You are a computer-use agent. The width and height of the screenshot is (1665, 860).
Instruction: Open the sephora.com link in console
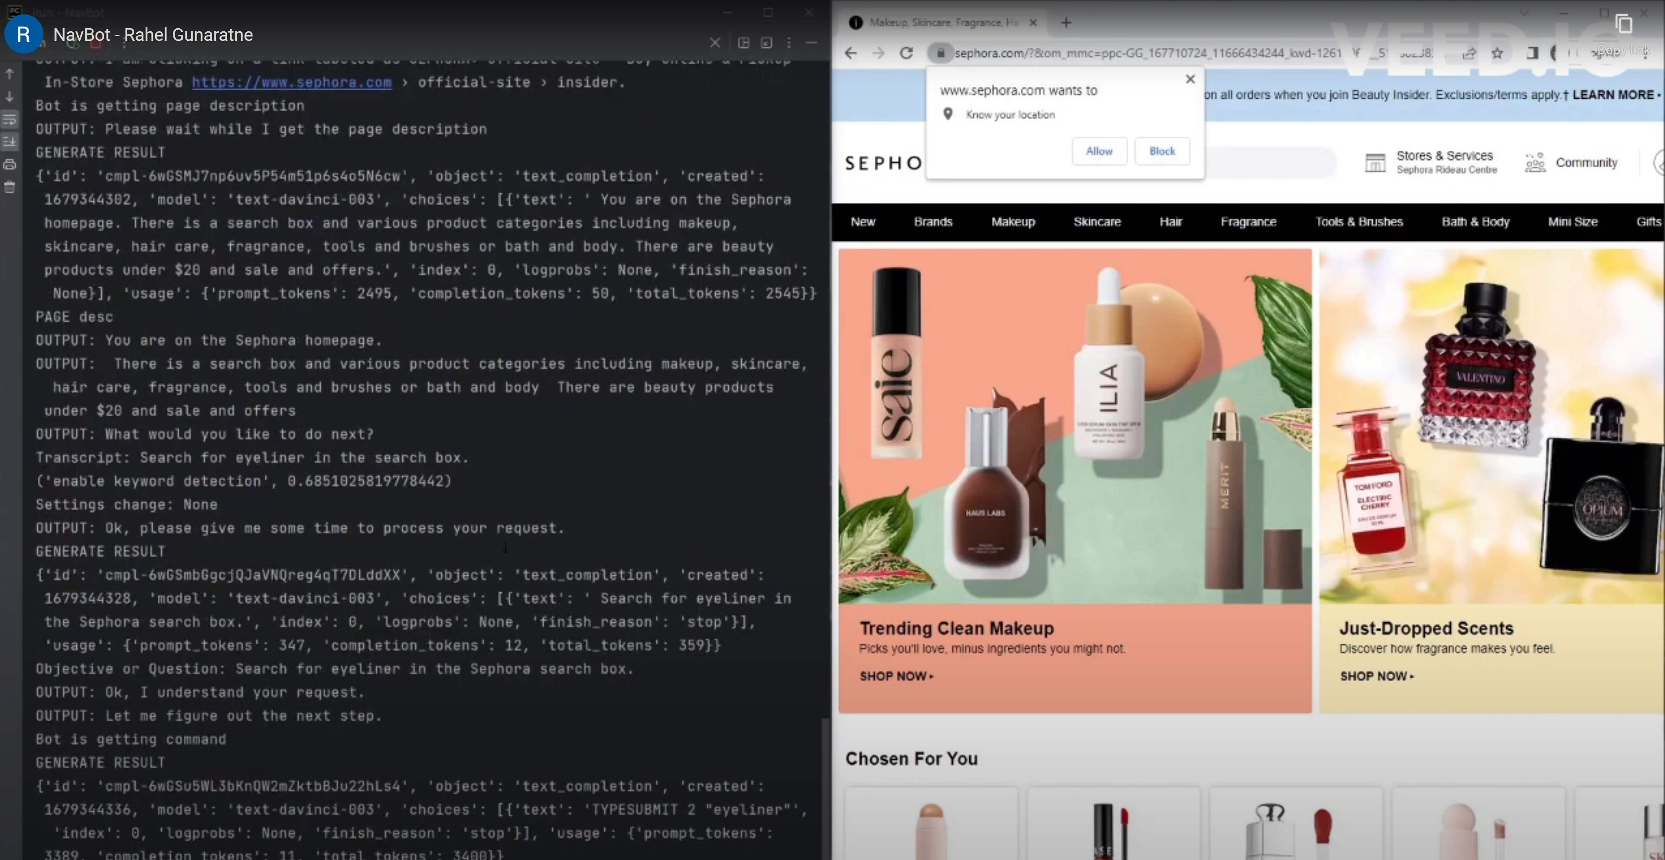292,82
